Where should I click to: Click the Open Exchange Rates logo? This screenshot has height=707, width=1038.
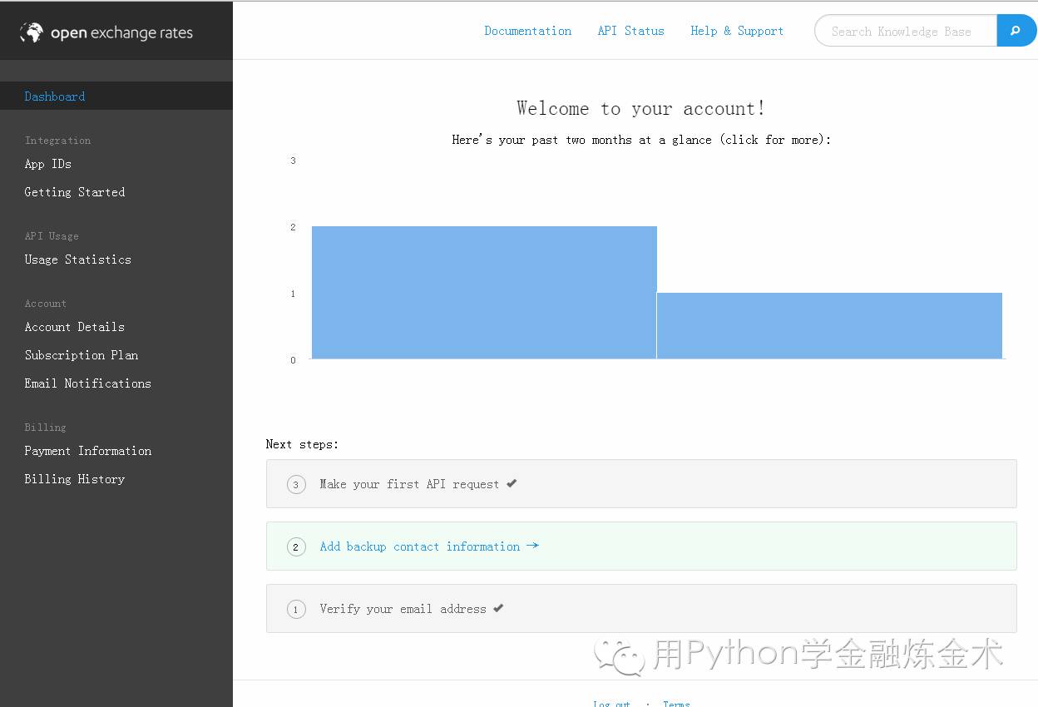tap(106, 32)
